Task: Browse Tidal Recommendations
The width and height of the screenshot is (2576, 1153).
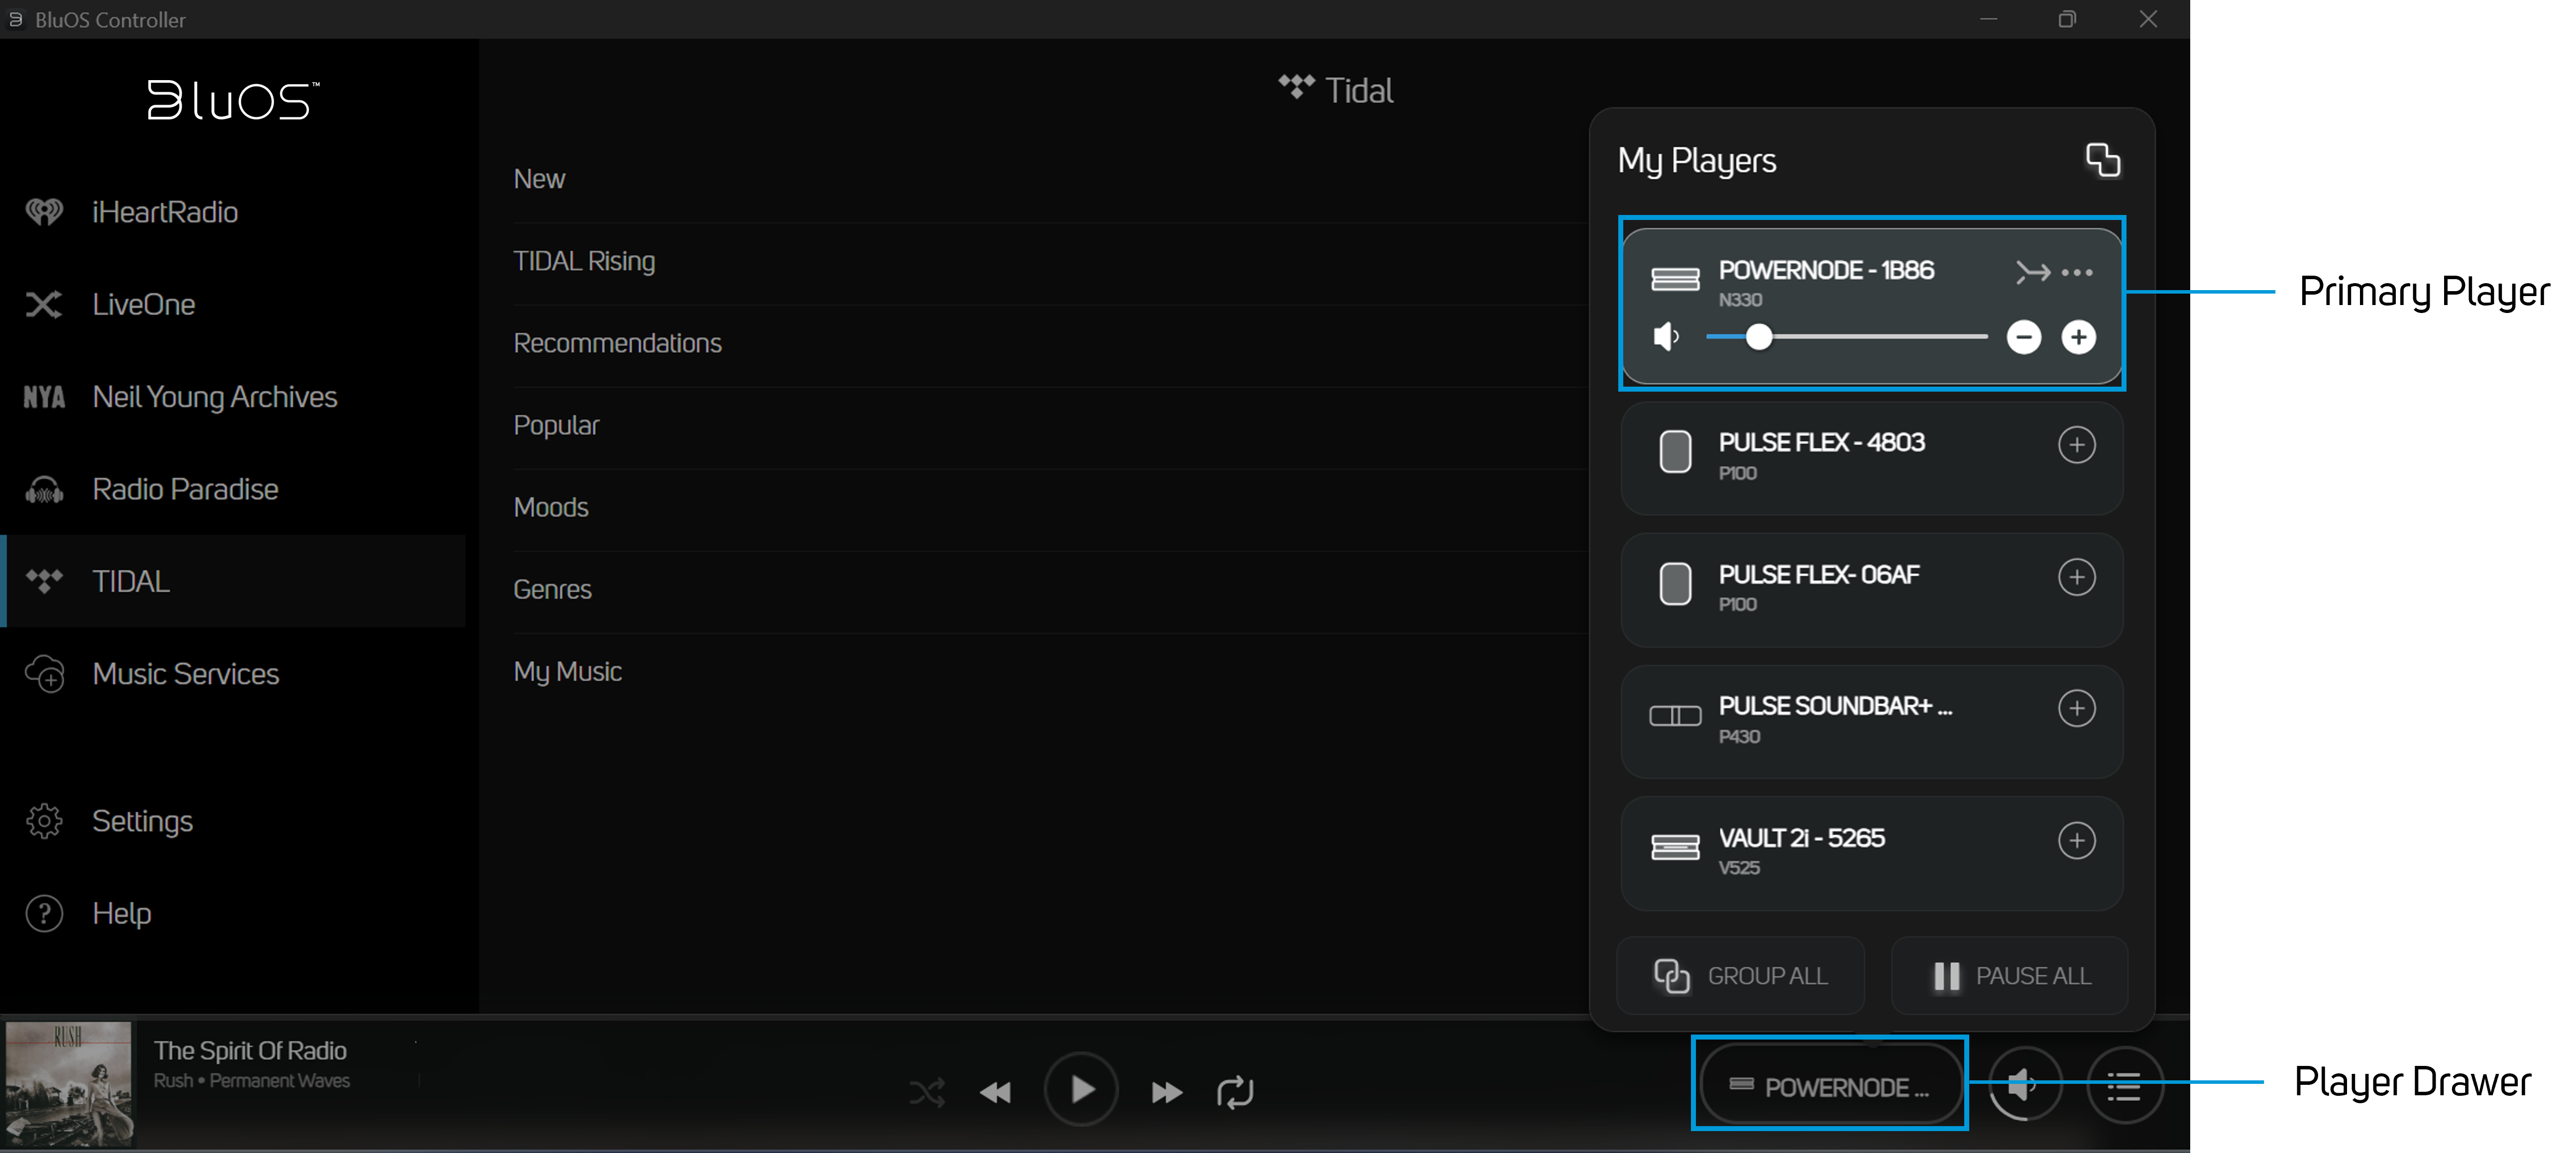Action: pos(1050,343)
